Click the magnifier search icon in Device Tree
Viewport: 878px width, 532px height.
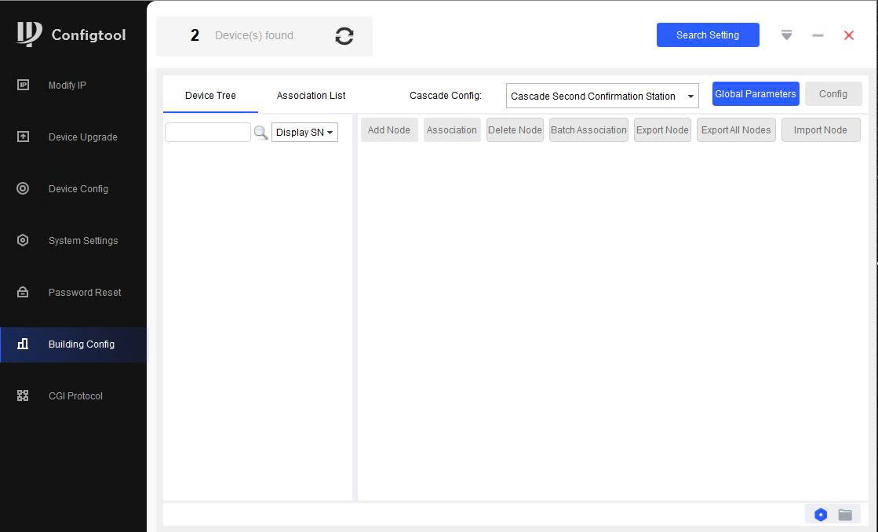click(261, 133)
